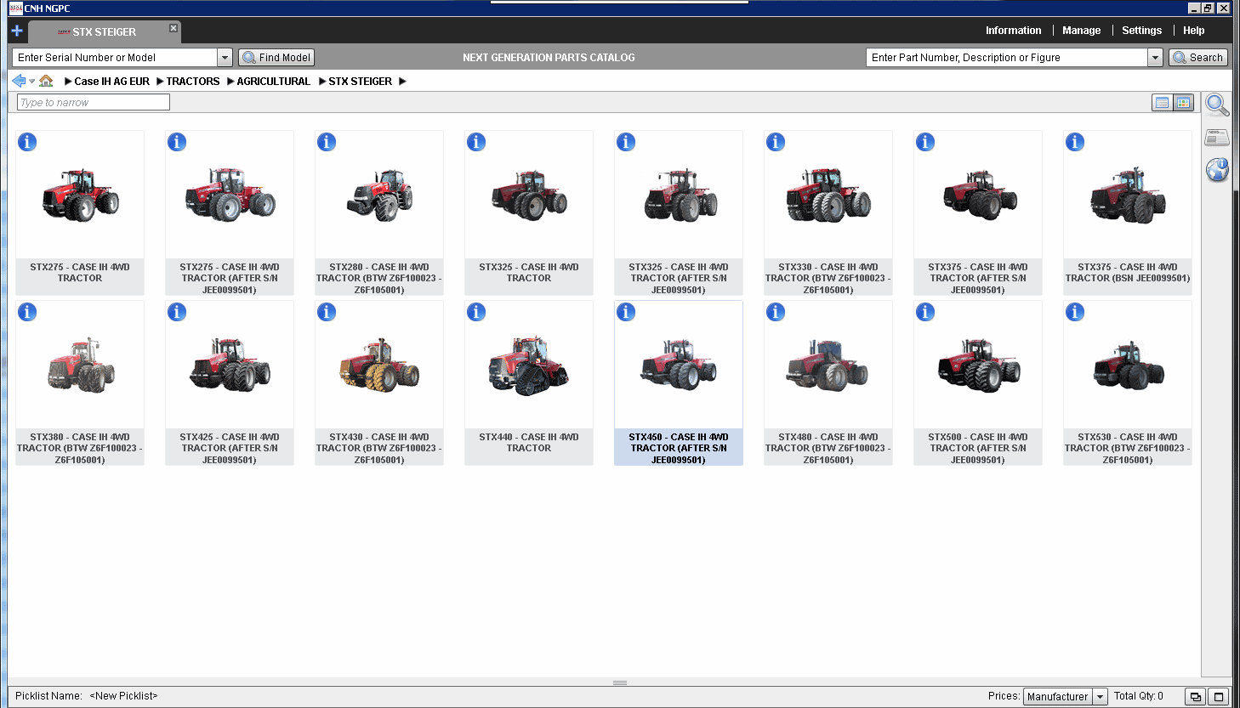
Task: Open the Help menu
Action: pyautogui.click(x=1194, y=30)
